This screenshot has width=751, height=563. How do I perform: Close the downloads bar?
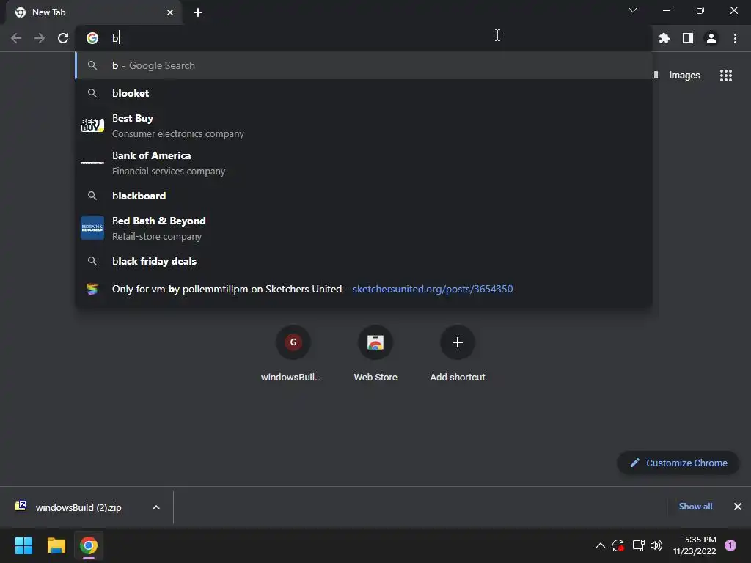click(x=738, y=507)
